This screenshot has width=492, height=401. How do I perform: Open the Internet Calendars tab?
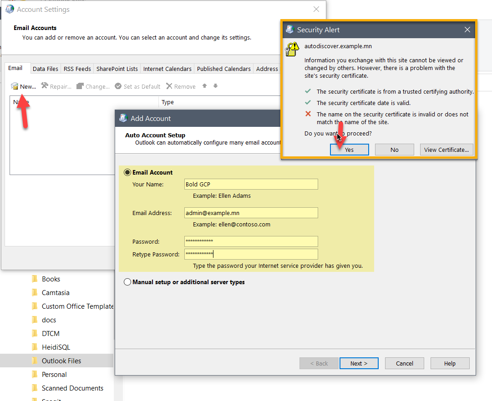tap(167, 69)
